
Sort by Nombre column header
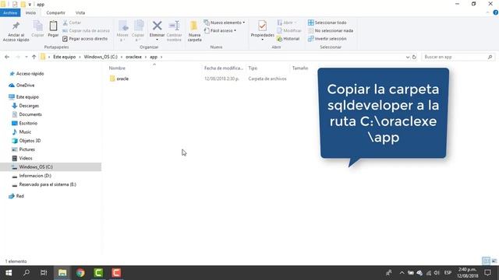tap(117, 68)
